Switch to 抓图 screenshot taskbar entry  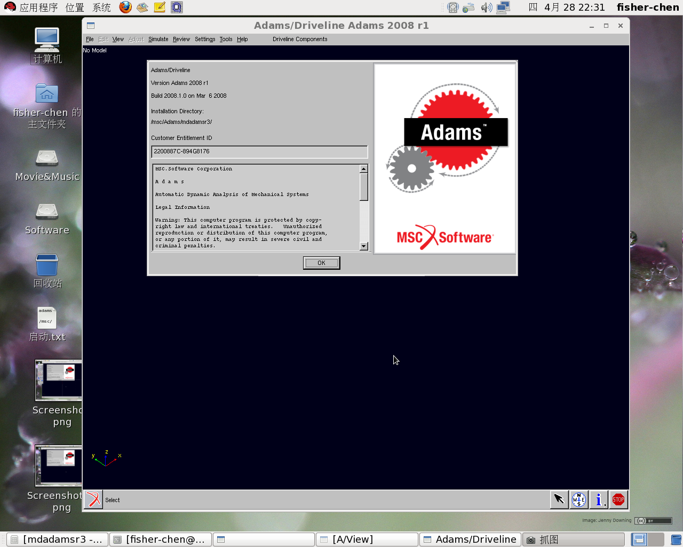click(x=574, y=540)
